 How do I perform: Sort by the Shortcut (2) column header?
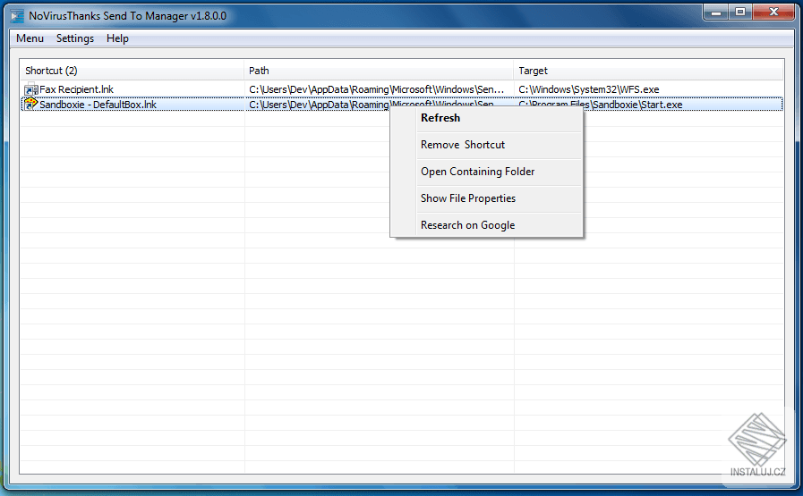tap(132, 71)
